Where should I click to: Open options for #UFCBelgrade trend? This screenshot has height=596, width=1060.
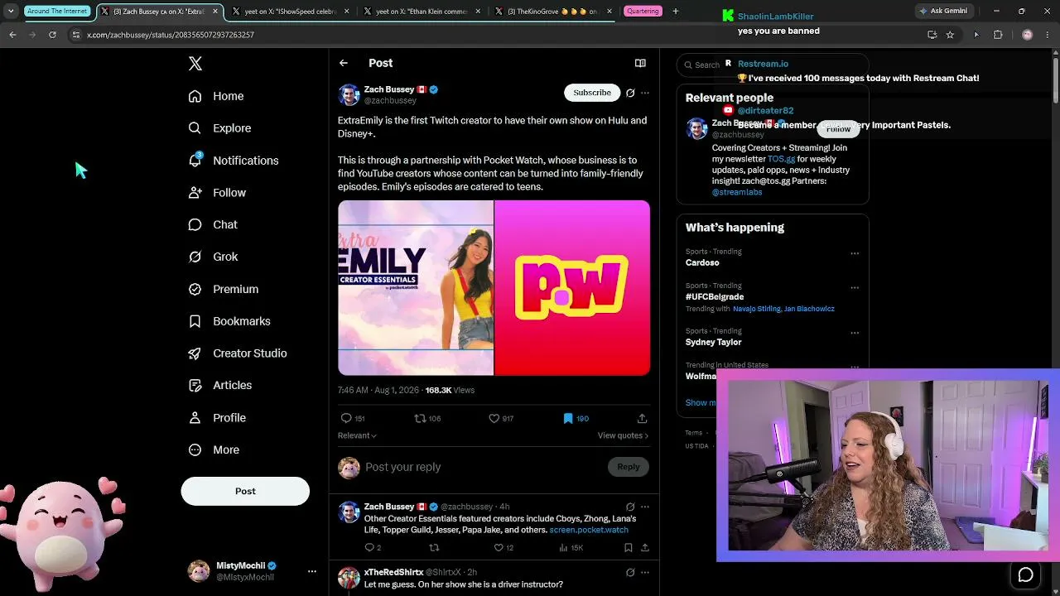point(855,287)
